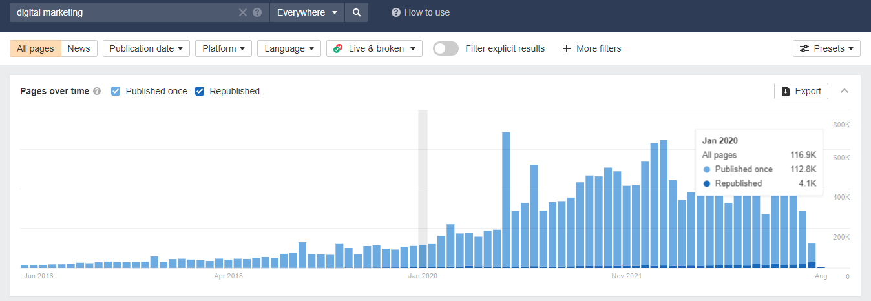Run search with the magnifier button
This screenshot has width=871, height=301.
[356, 12]
